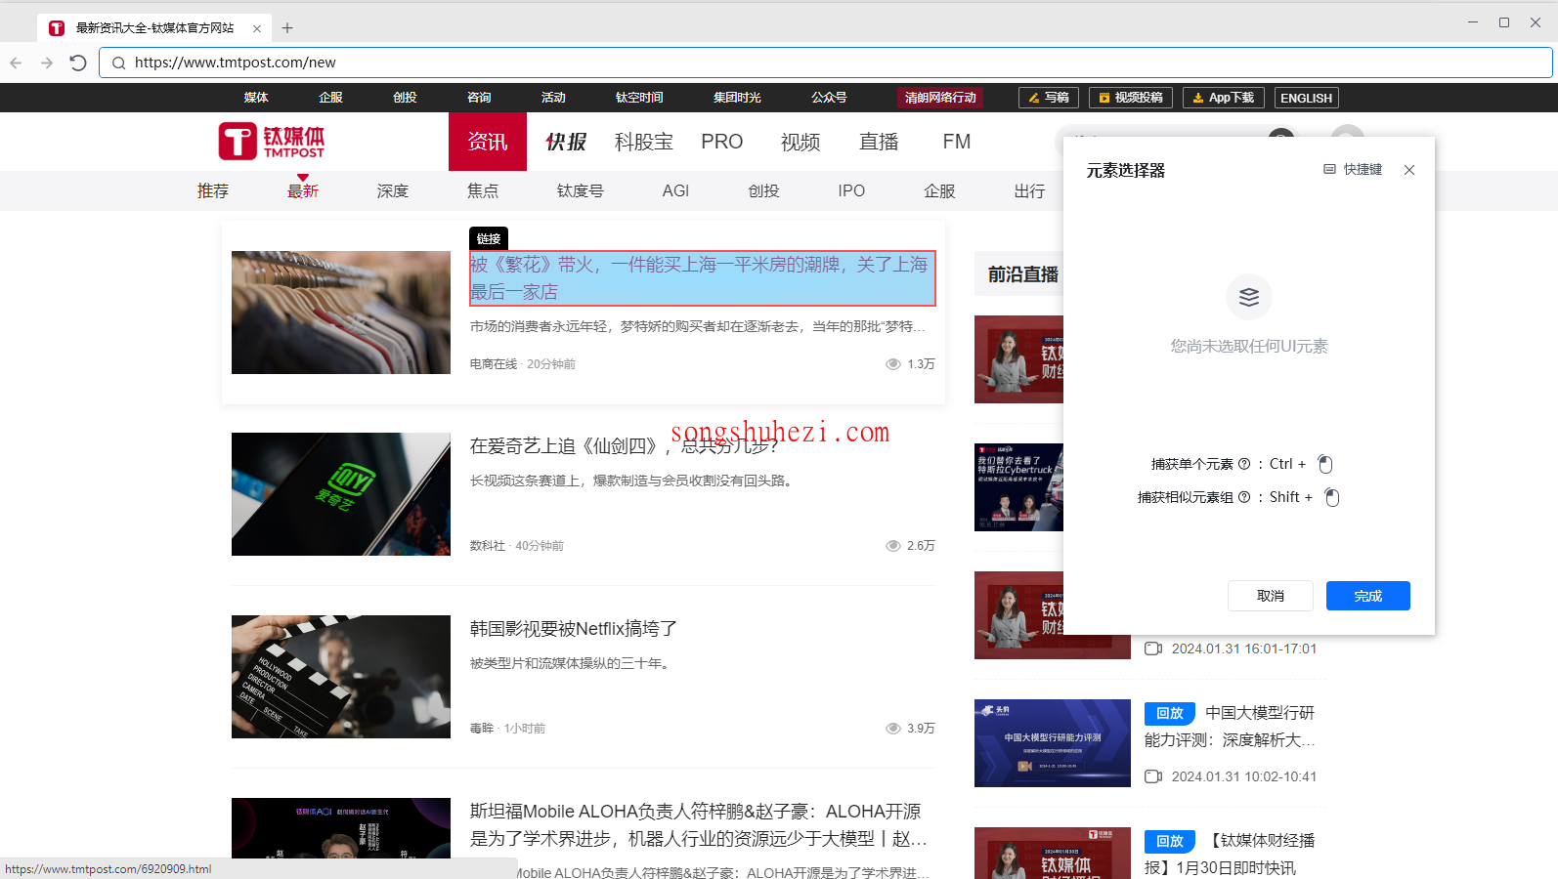Screen dimensions: 1558x879
Task: Switch to the IPO sub-category
Action: coord(851,191)
